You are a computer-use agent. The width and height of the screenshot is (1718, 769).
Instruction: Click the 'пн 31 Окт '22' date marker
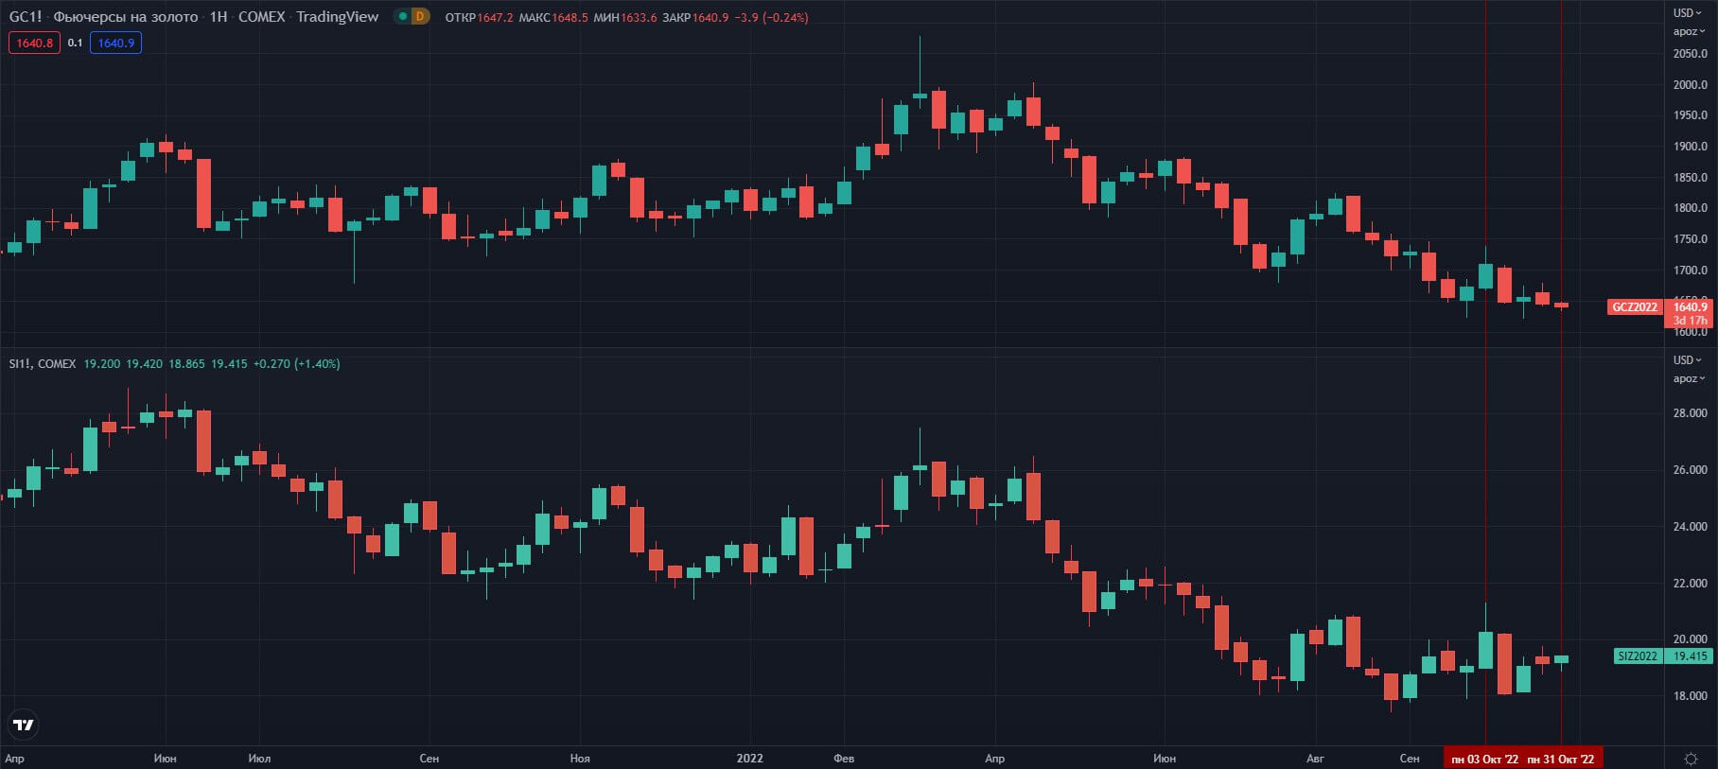[1561, 759]
